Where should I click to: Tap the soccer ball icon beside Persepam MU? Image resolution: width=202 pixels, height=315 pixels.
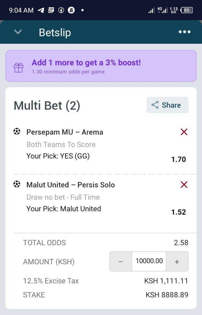pyautogui.click(x=17, y=132)
